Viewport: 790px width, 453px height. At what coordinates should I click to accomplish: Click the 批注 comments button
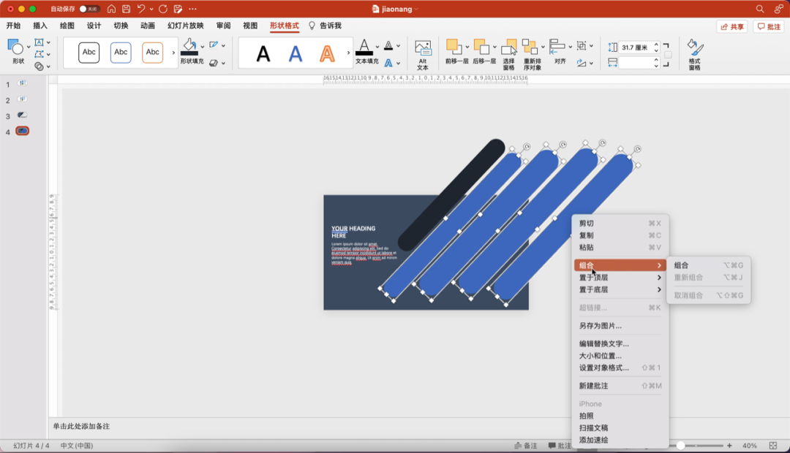tap(769, 27)
